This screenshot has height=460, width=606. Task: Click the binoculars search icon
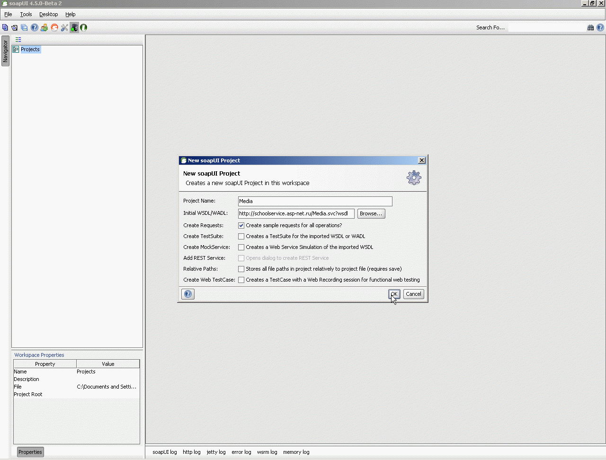(590, 27)
